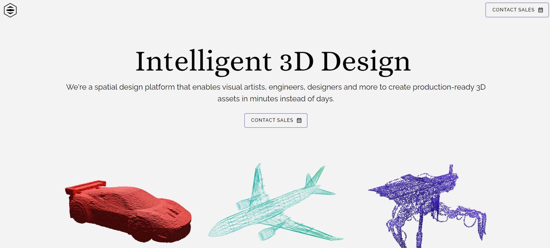
Task: Click the hexagon logo in the header
Action: tap(10, 10)
